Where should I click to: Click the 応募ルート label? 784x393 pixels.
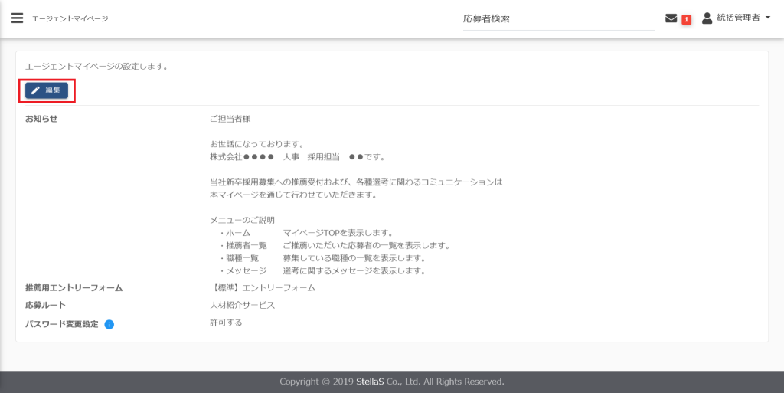(45, 306)
